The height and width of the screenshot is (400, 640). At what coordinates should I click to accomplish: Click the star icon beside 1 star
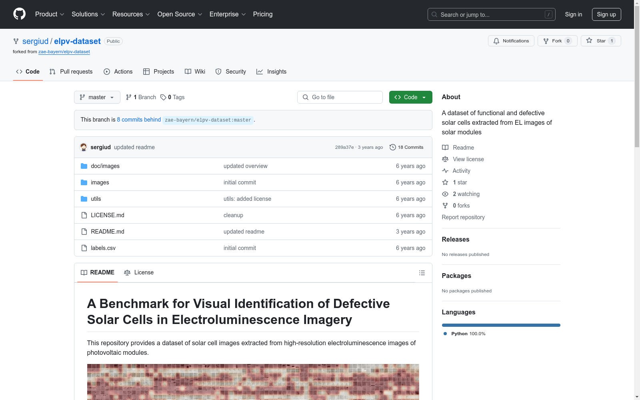(x=445, y=182)
